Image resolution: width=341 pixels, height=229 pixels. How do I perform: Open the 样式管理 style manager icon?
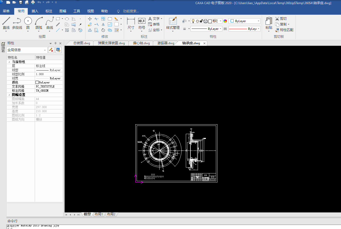[x=173, y=21]
